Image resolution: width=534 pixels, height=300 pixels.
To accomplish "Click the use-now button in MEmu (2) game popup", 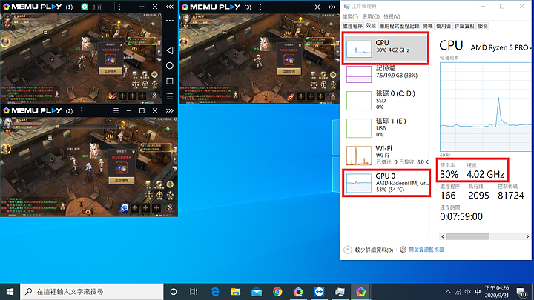I will 121,180.
